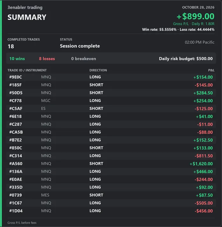Select trade ID #9E0C
The image size is (222, 227).
point(16,77)
